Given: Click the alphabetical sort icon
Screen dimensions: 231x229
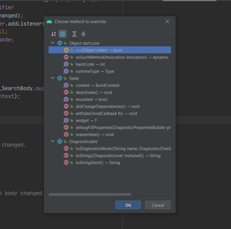Looking at the screenshot, I should tap(54, 34).
